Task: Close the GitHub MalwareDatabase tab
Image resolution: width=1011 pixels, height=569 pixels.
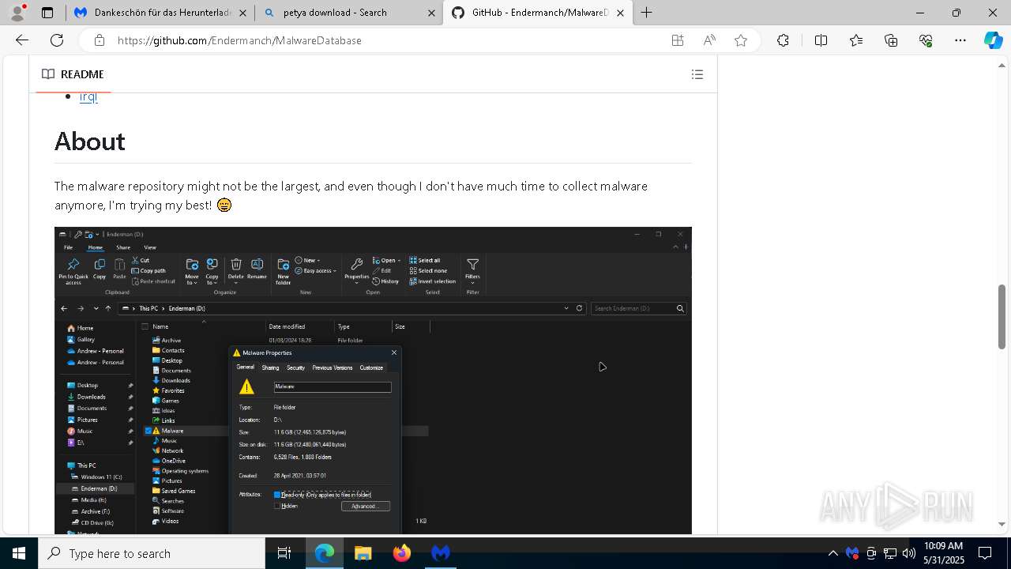Action: [x=620, y=13]
